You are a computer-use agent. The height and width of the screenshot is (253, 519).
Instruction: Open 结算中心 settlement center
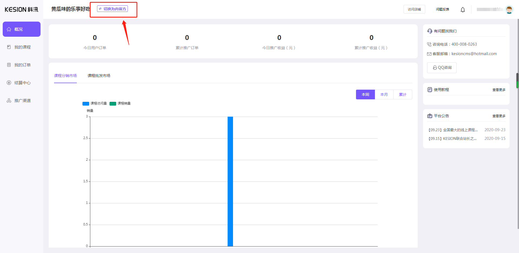point(22,83)
